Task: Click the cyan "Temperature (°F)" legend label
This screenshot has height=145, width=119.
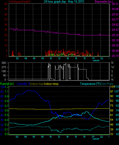Action: pyautogui.click(x=90, y=84)
